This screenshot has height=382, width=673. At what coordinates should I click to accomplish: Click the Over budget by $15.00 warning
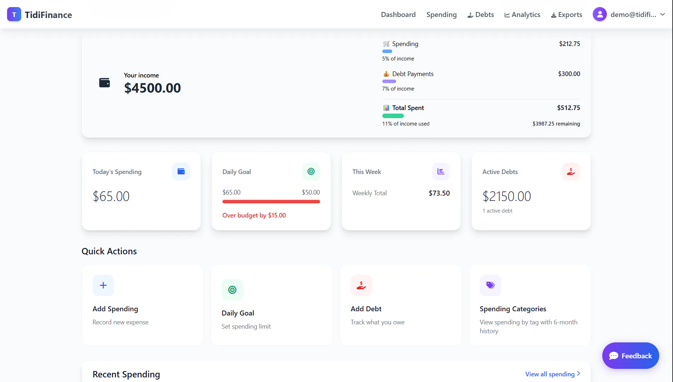(254, 215)
